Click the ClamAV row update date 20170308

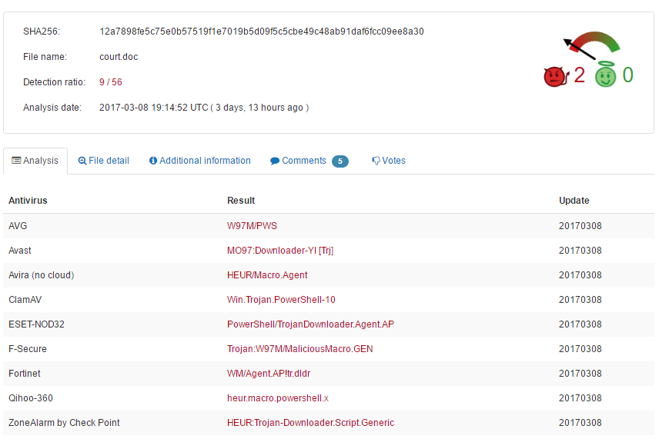[x=580, y=300]
